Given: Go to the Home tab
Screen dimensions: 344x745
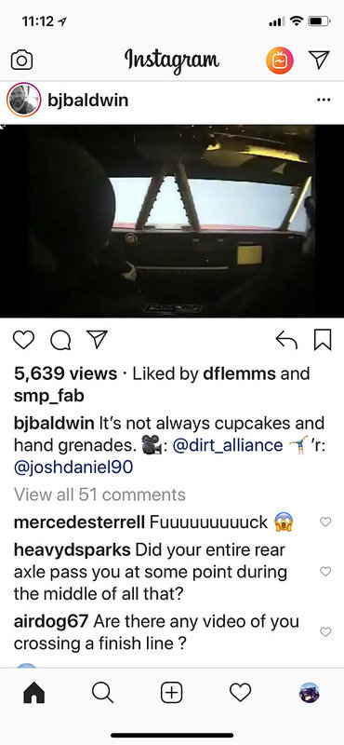Looking at the screenshot, I should 33,694.
